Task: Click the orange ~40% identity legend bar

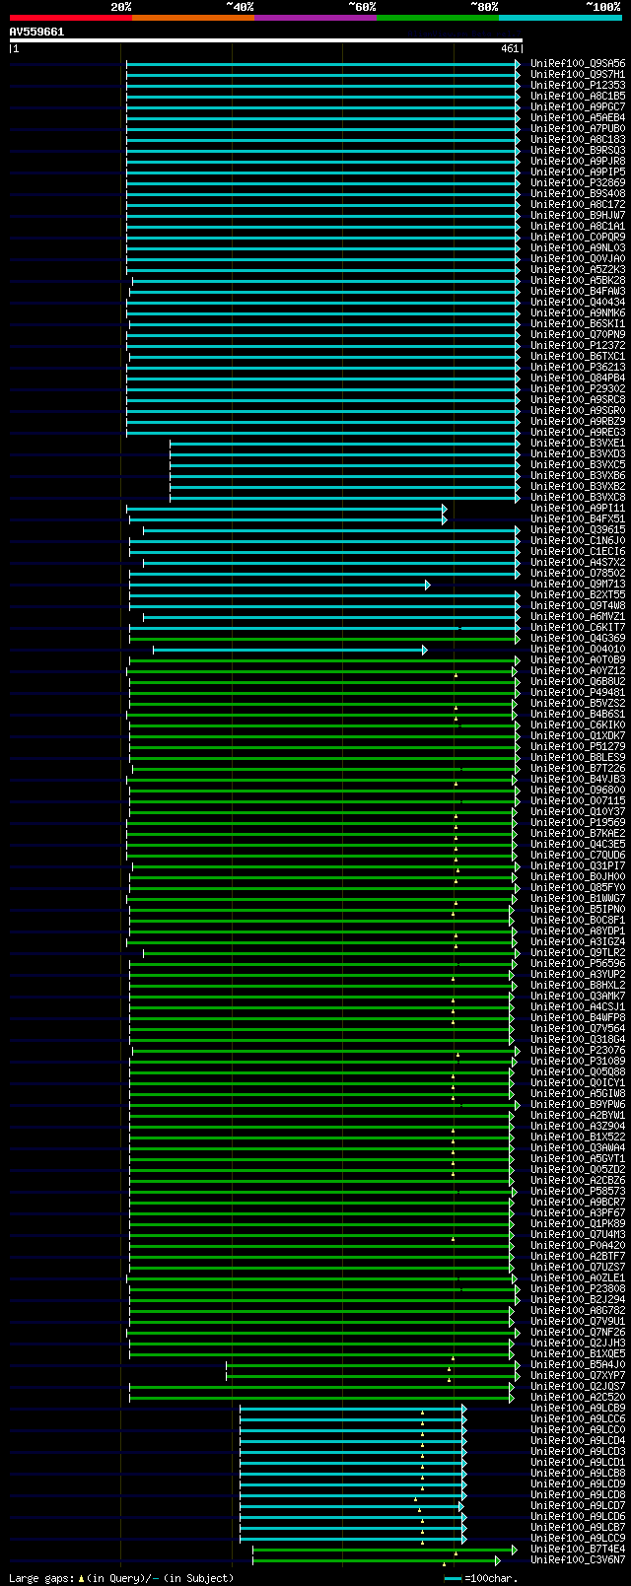Action: 192,18
